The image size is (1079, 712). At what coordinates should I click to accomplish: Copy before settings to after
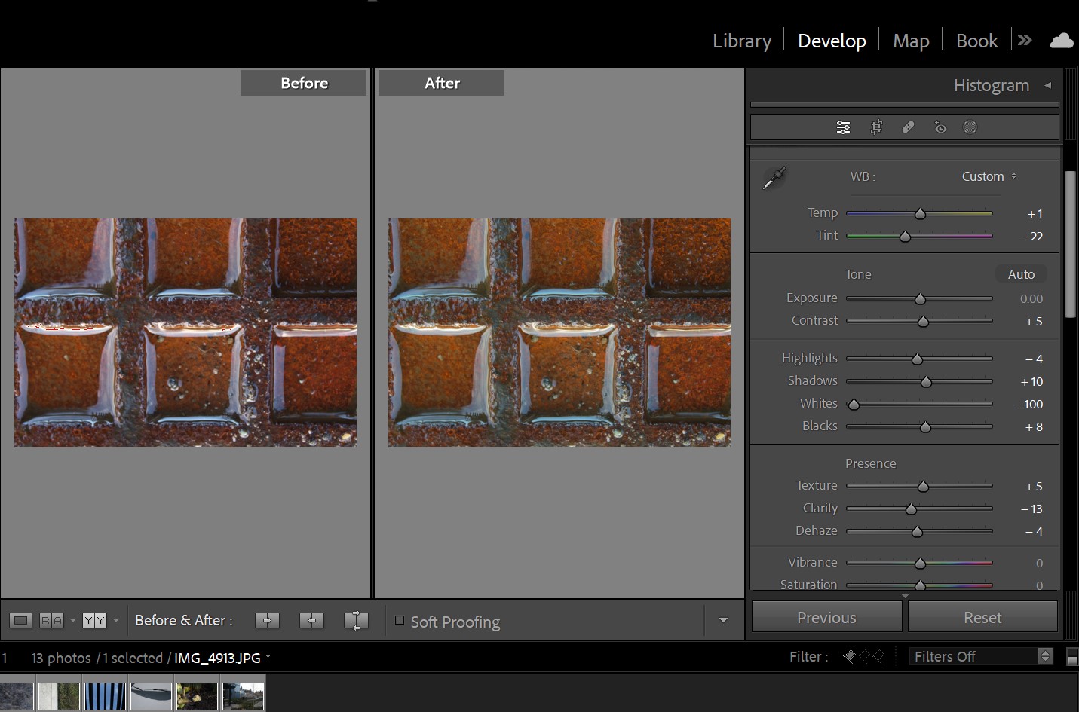tap(267, 620)
